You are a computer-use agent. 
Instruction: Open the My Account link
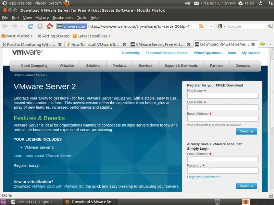tap(251, 53)
